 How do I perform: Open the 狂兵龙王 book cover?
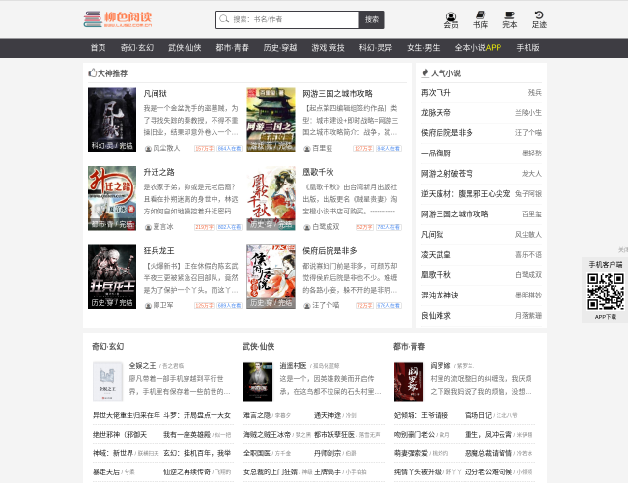coord(112,276)
